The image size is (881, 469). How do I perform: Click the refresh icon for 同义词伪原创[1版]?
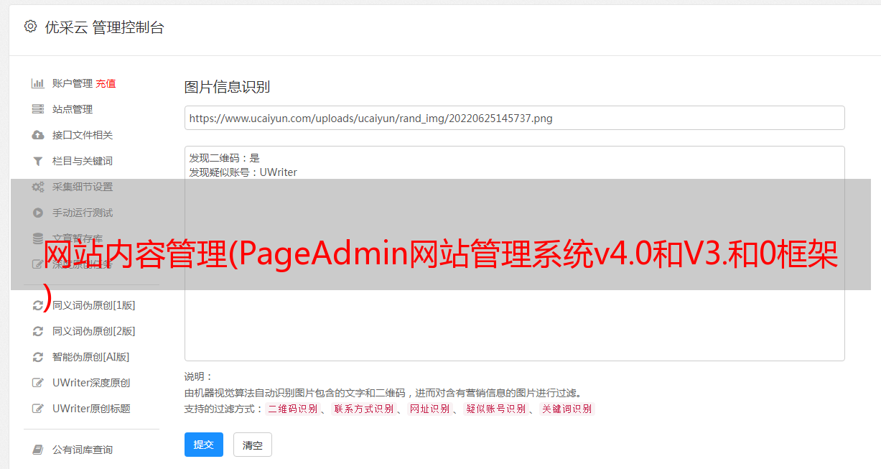tap(38, 305)
